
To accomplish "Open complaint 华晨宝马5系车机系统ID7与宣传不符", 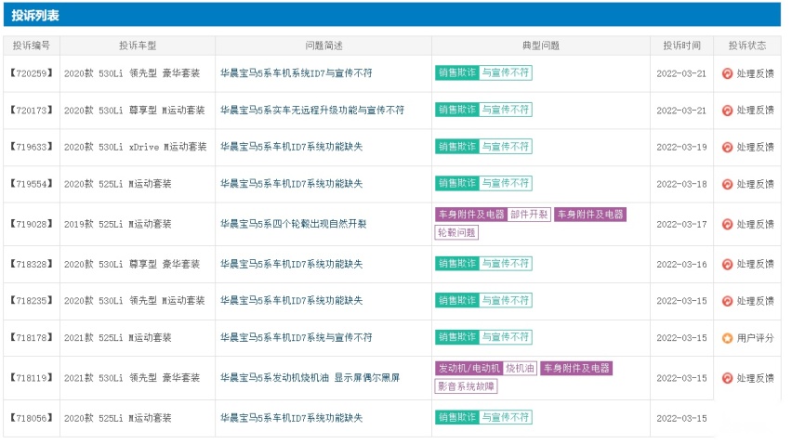I will 296,73.
